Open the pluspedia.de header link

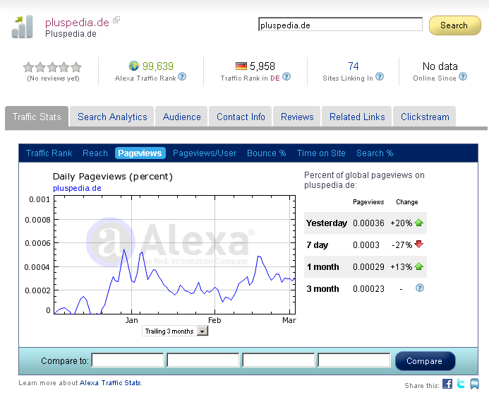(x=77, y=22)
